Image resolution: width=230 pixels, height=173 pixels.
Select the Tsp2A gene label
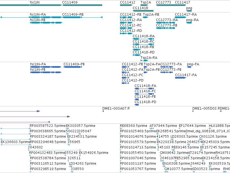[x=146, y=2]
